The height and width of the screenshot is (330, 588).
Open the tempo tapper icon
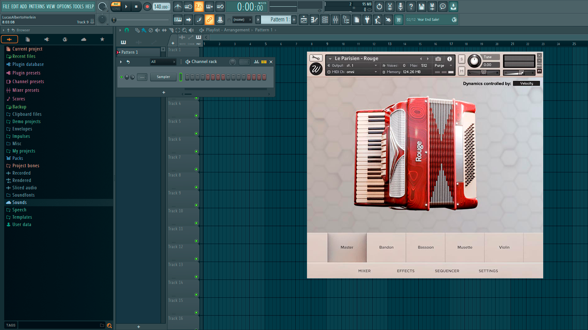(x=378, y=19)
